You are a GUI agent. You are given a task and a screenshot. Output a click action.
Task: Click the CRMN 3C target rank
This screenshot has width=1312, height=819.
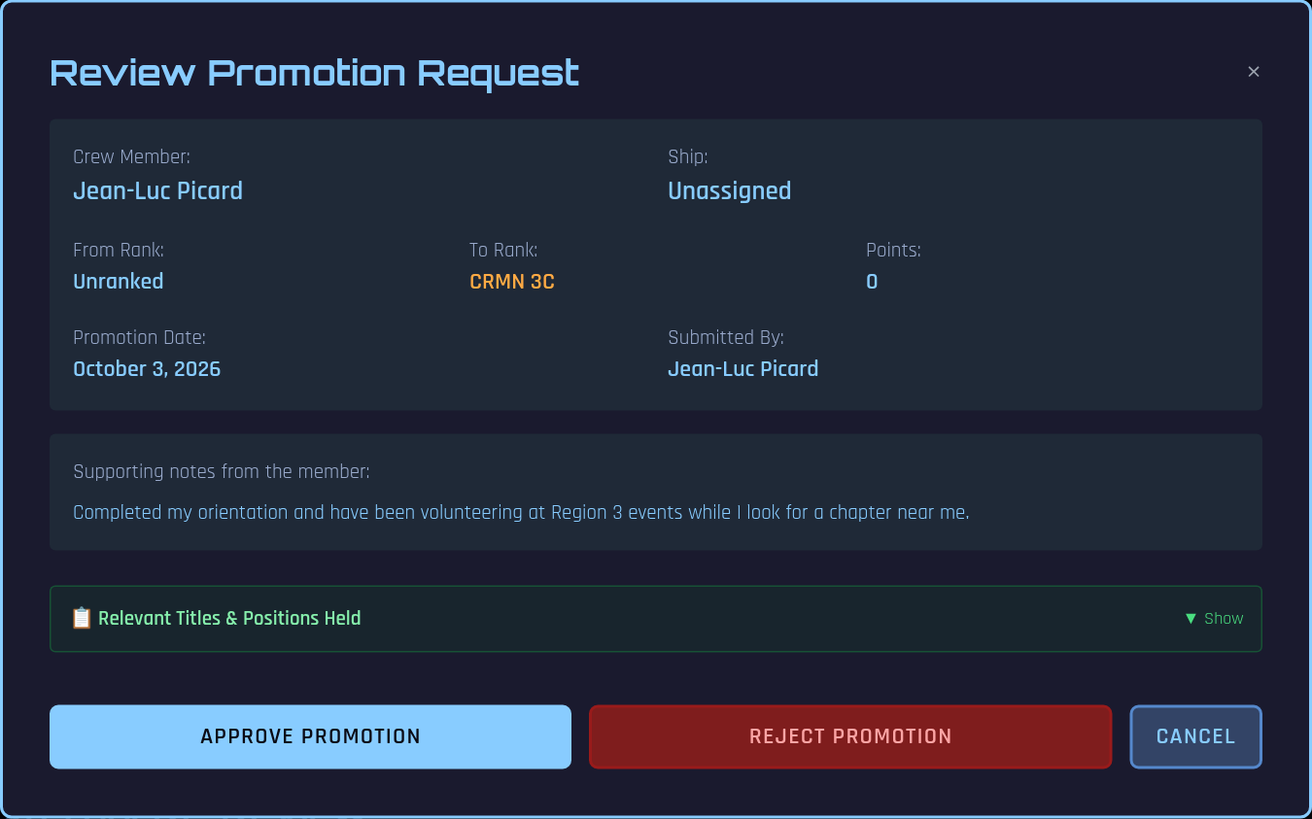pyautogui.click(x=511, y=282)
